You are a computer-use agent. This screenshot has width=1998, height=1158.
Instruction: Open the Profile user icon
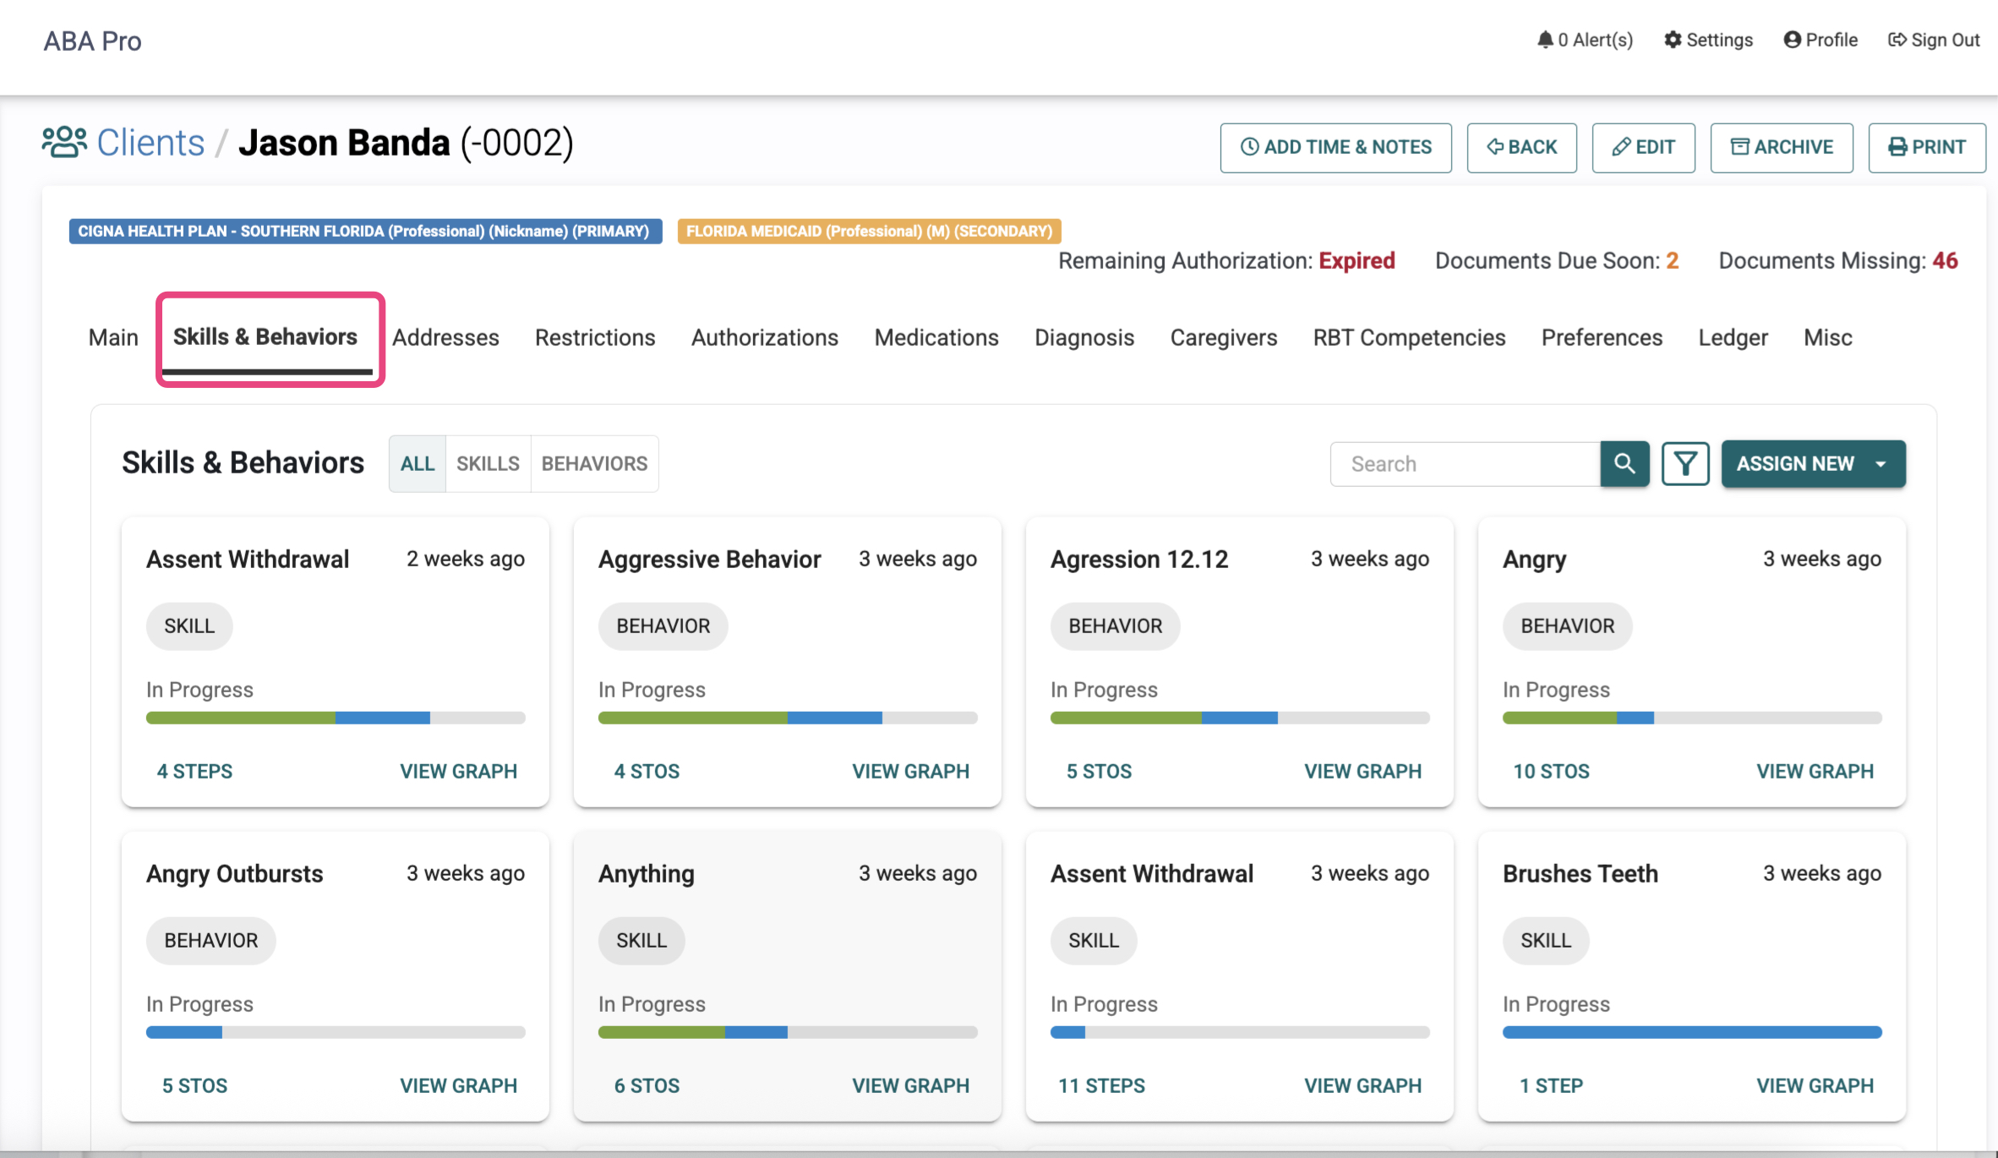pos(1792,40)
